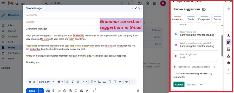The width and height of the screenshot is (234, 93).
Task: Click the Recipients field
Action: 83,15
